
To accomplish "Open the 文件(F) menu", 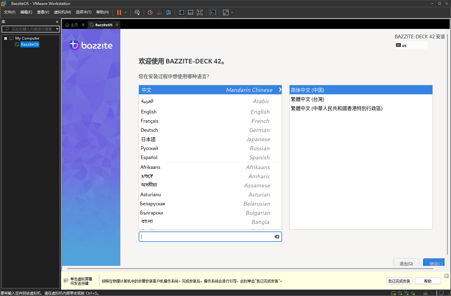I will coord(10,12).
